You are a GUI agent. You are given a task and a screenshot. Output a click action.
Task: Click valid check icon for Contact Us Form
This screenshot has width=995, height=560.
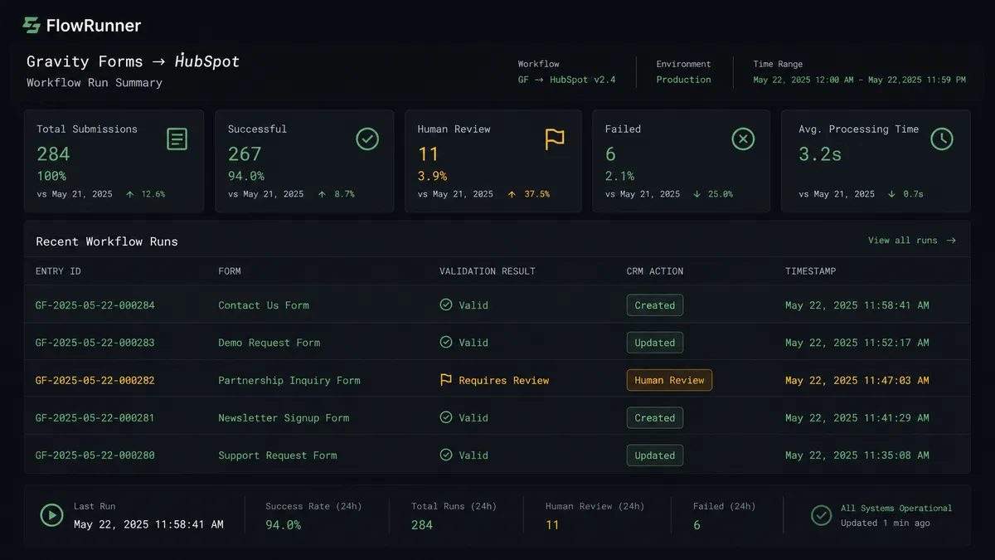[446, 304]
